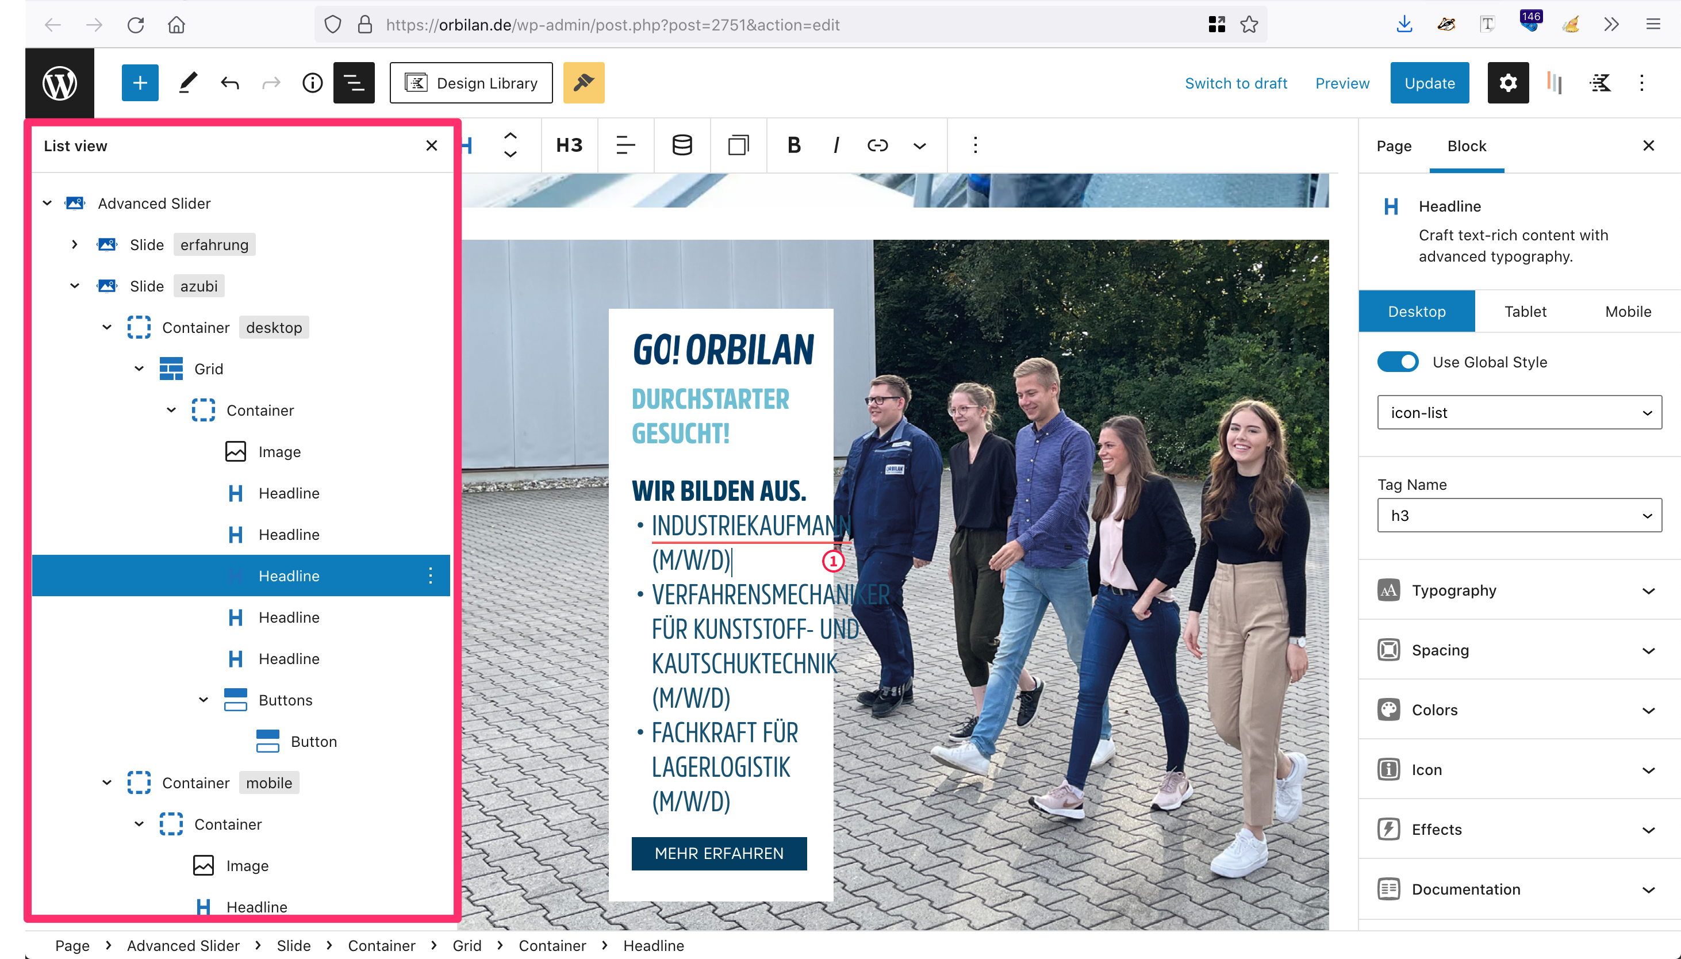
Task: Collapse the Container mobile item
Action: pyautogui.click(x=107, y=783)
